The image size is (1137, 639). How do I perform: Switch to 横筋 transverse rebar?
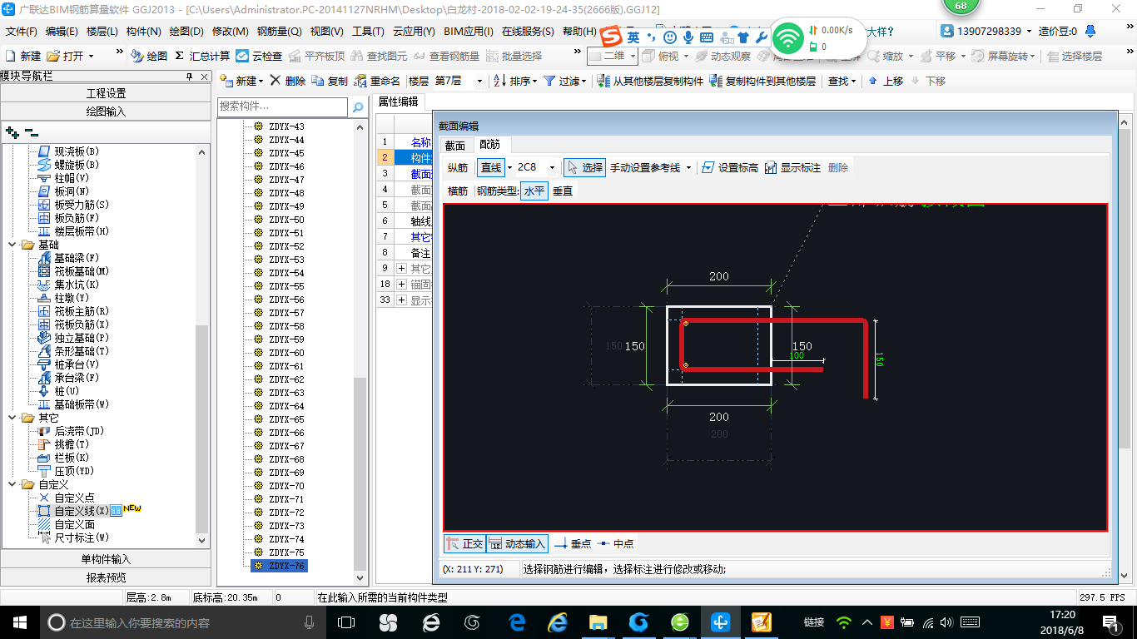(x=458, y=191)
